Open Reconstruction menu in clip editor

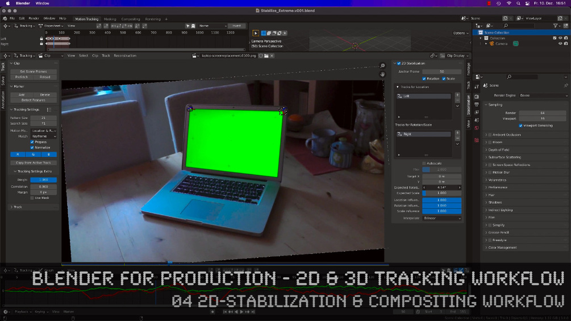(x=125, y=56)
